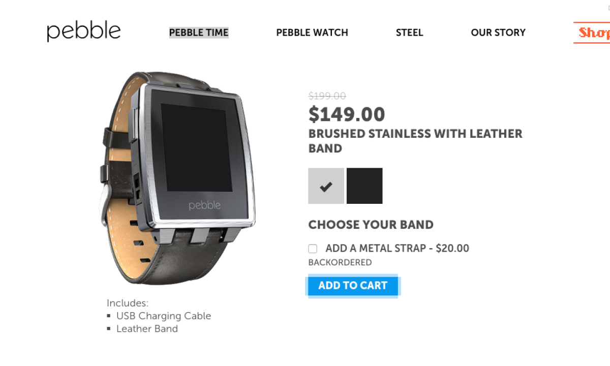The width and height of the screenshot is (610, 366).
Task: Go to the Pebble Watch page
Action: coord(312,33)
